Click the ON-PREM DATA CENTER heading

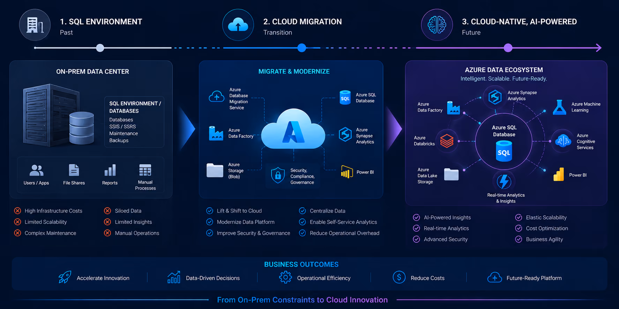92,71
